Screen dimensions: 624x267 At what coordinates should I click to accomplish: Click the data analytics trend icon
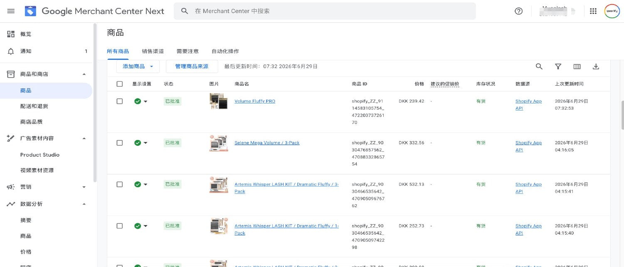[11, 204]
